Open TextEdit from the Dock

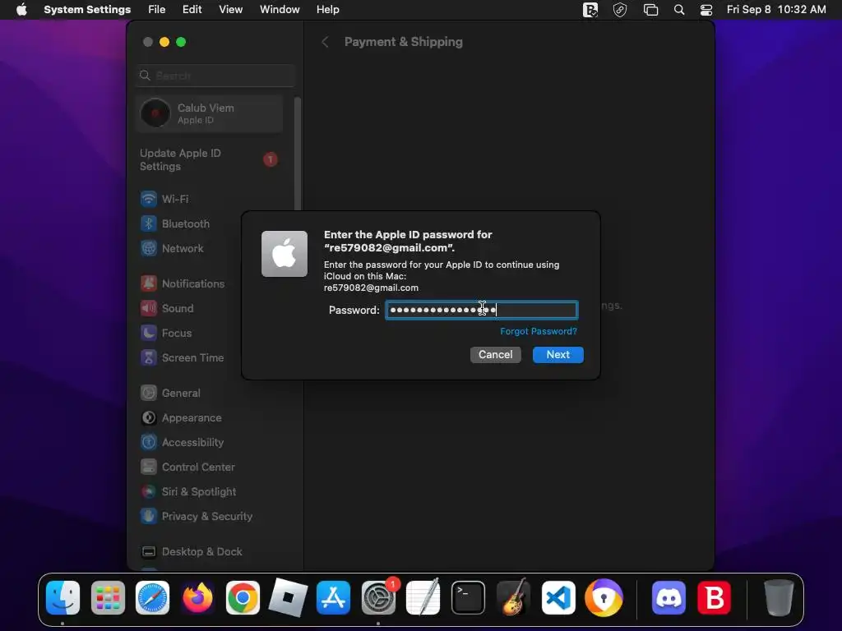click(423, 598)
